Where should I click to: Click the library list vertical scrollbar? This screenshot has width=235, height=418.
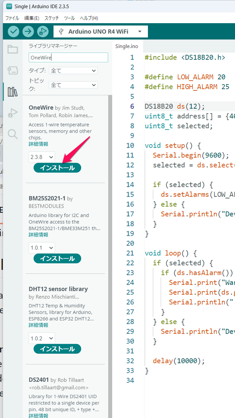point(110,257)
